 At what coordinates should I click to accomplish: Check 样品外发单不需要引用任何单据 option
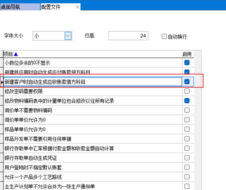pyautogui.click(x=187, y=139)
